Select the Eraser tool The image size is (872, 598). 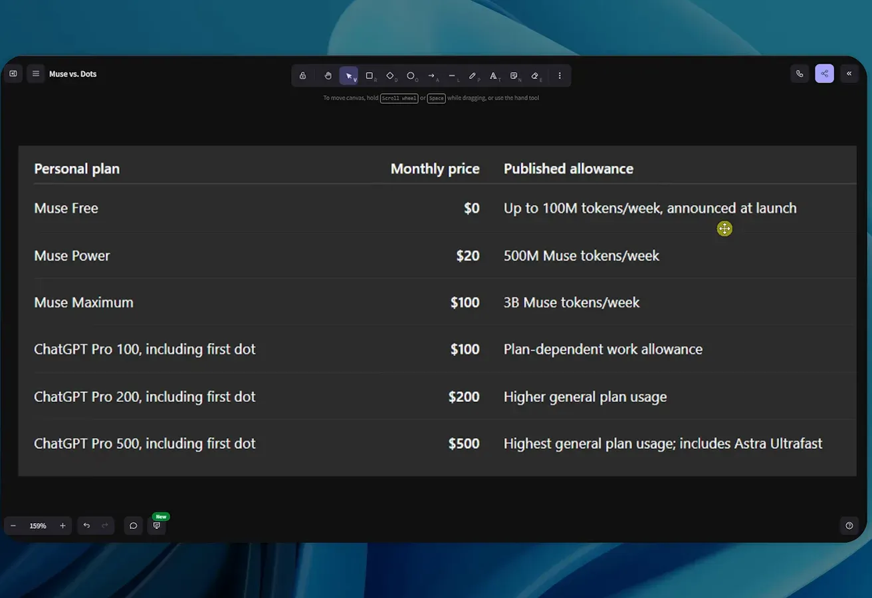(535, 76)
